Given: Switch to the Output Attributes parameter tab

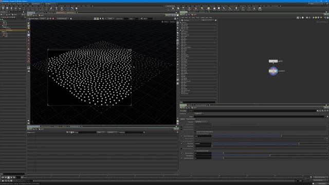Looking at the screenshot, I should 191,119.
